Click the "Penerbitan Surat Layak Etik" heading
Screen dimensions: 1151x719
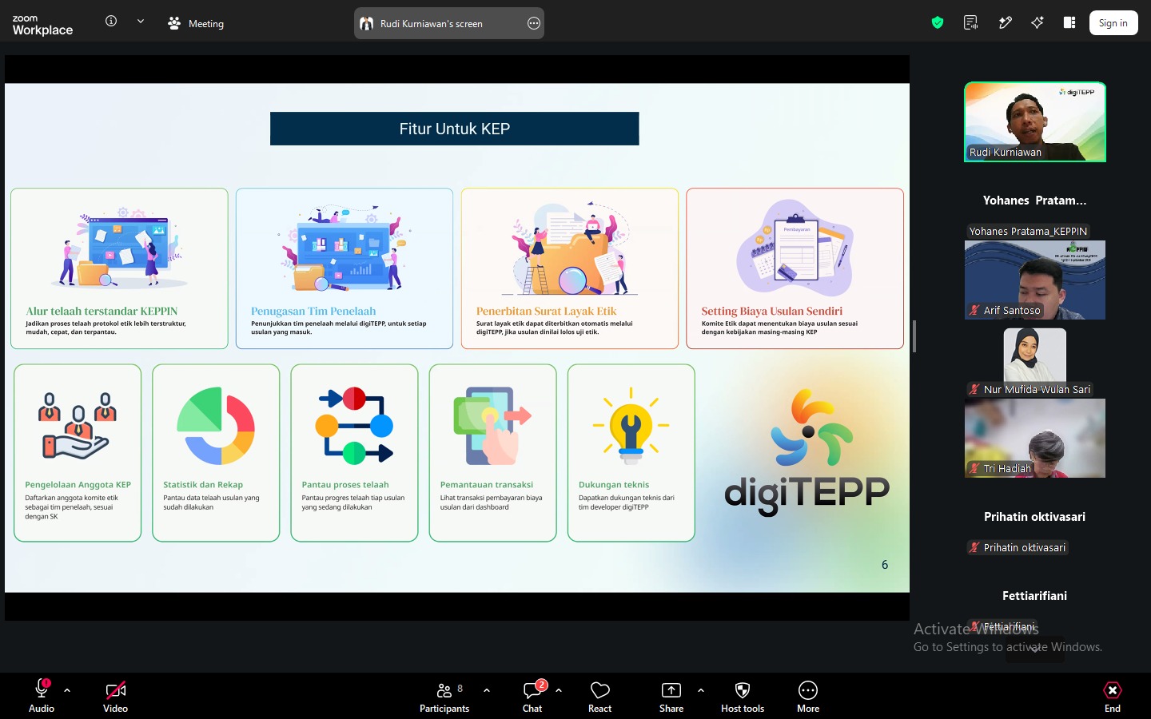point(547,311)
